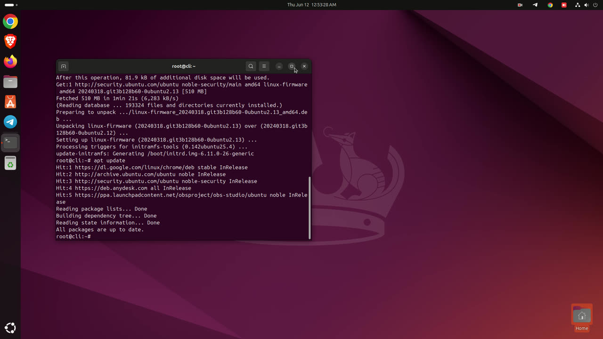Click 'Fetched 510 MB in 1min 21s' line

coord(117,98)
